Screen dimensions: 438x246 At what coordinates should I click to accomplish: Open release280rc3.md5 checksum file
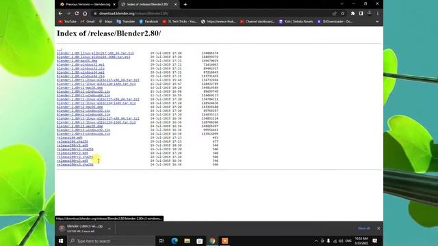point(73,161)
